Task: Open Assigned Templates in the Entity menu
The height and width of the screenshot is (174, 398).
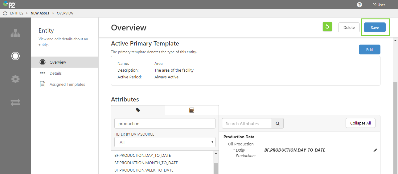Action: (67, 84)
